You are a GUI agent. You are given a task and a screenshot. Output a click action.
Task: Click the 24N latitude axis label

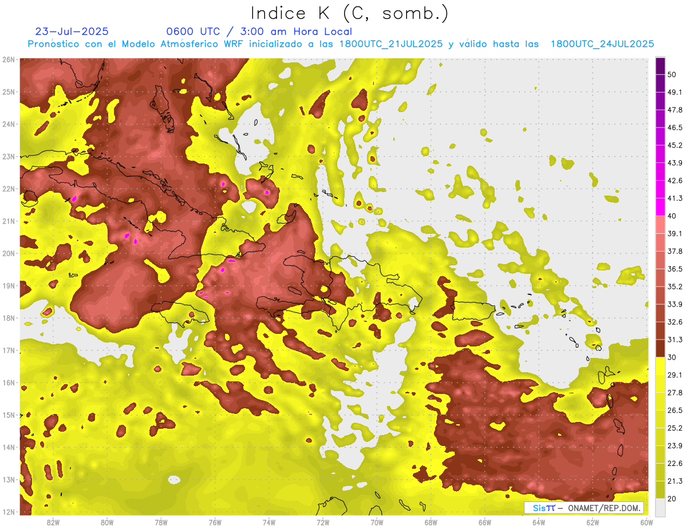[x=9, y=124]
